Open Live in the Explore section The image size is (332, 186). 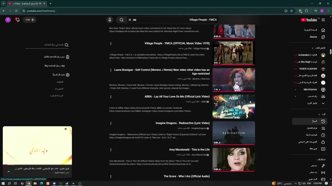[310, 172]
